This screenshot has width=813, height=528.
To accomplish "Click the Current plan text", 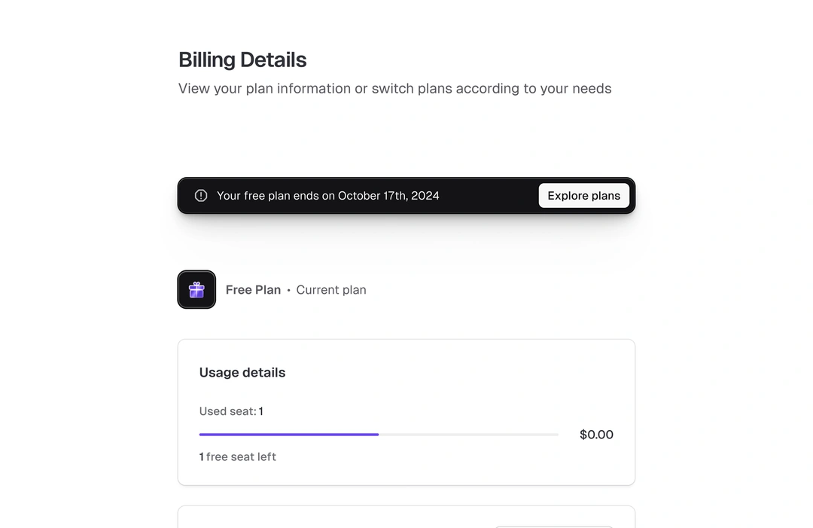I will (x=330, y=290).
